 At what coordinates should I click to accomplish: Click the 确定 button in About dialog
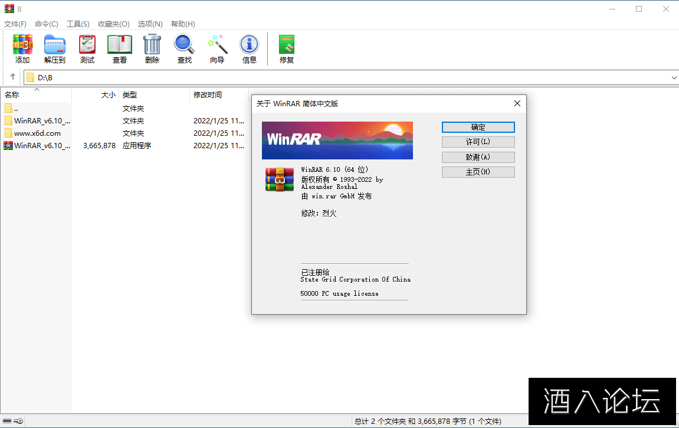click(478, 127)
